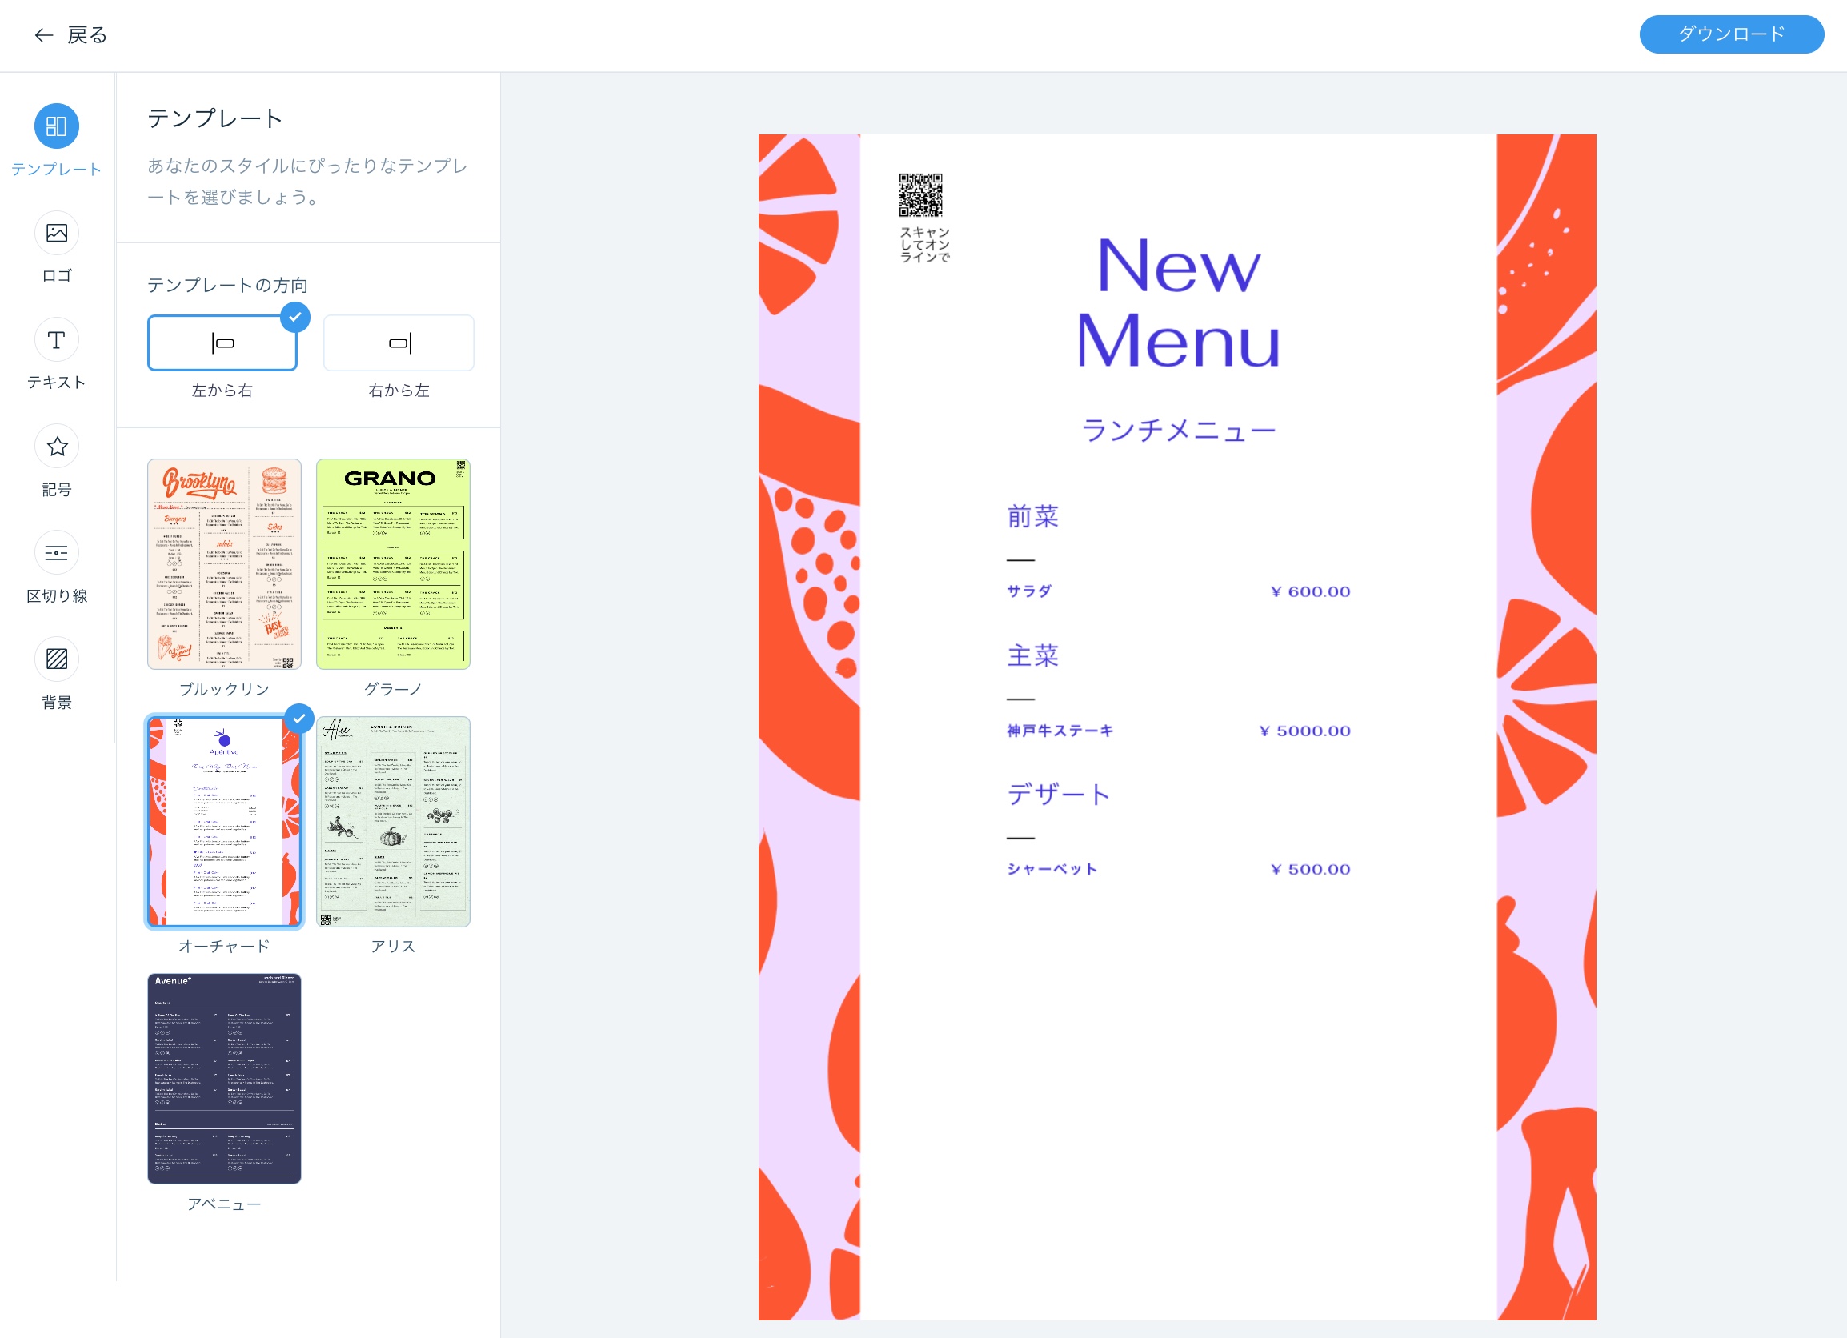The height and width of the screenshot is (1338, 1847).
Task: Choose the ブルックリン template thumbnail
Action: (x=224, y=563)
